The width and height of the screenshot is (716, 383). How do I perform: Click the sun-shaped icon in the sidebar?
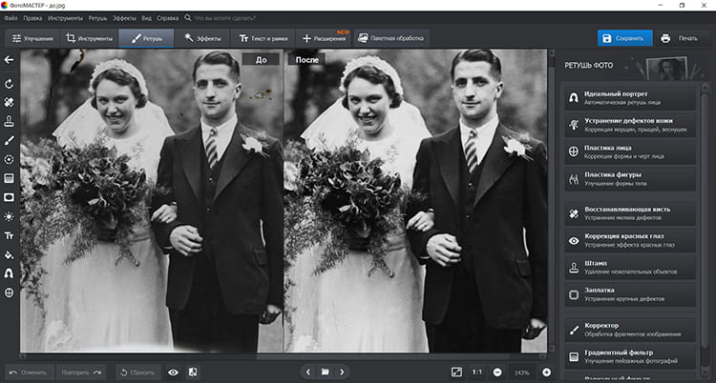[9, 216]
